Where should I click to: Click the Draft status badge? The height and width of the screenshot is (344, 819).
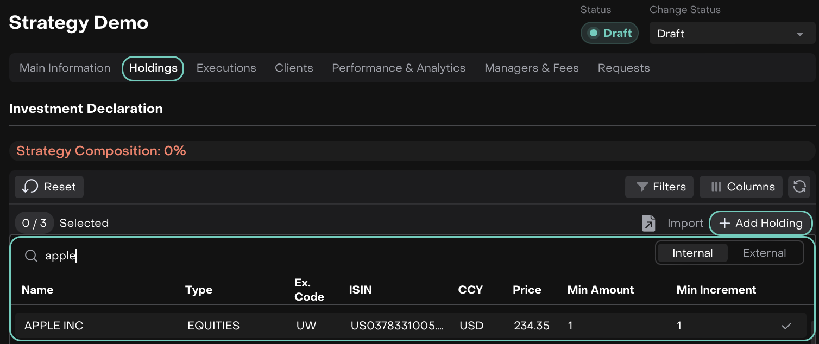(x=609, y=33)
